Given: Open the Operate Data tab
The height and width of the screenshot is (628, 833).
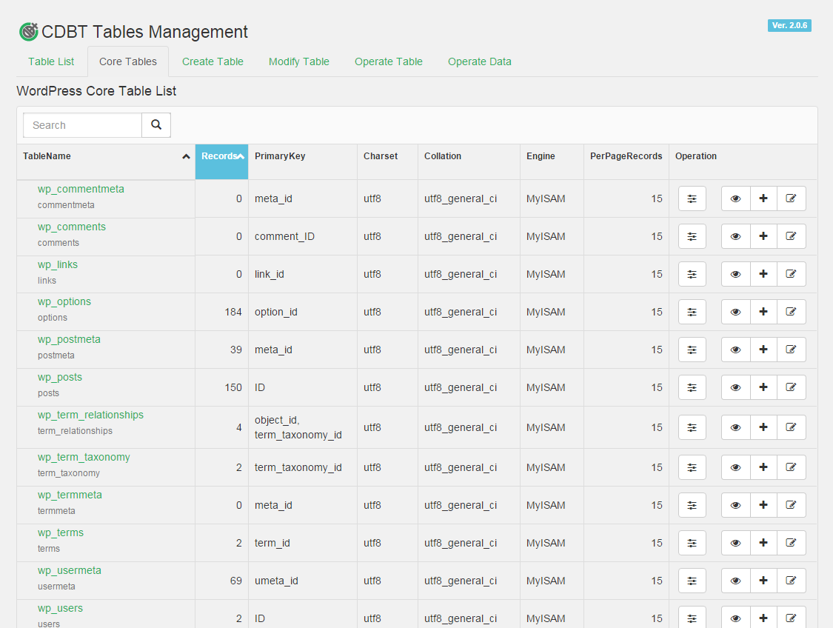Looking at the screenshot, I should (x=479, y=61).
